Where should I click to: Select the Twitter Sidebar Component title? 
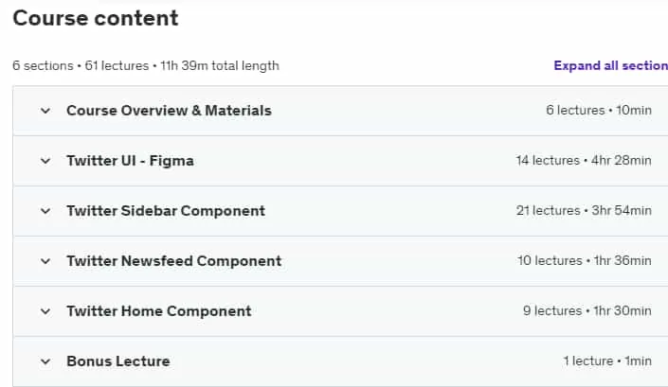(x=166, y=211)
